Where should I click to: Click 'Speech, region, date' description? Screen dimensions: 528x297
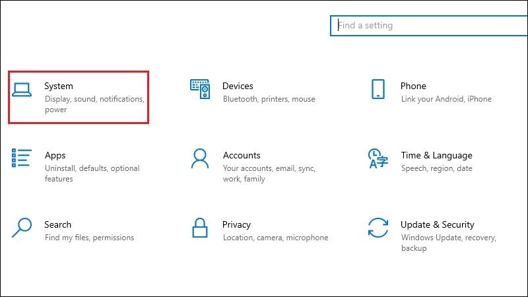click(437, 168)
